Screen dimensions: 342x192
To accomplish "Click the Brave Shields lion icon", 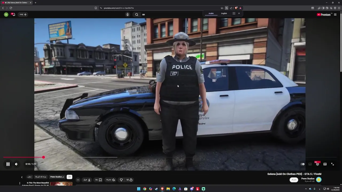I will (236, 8).
